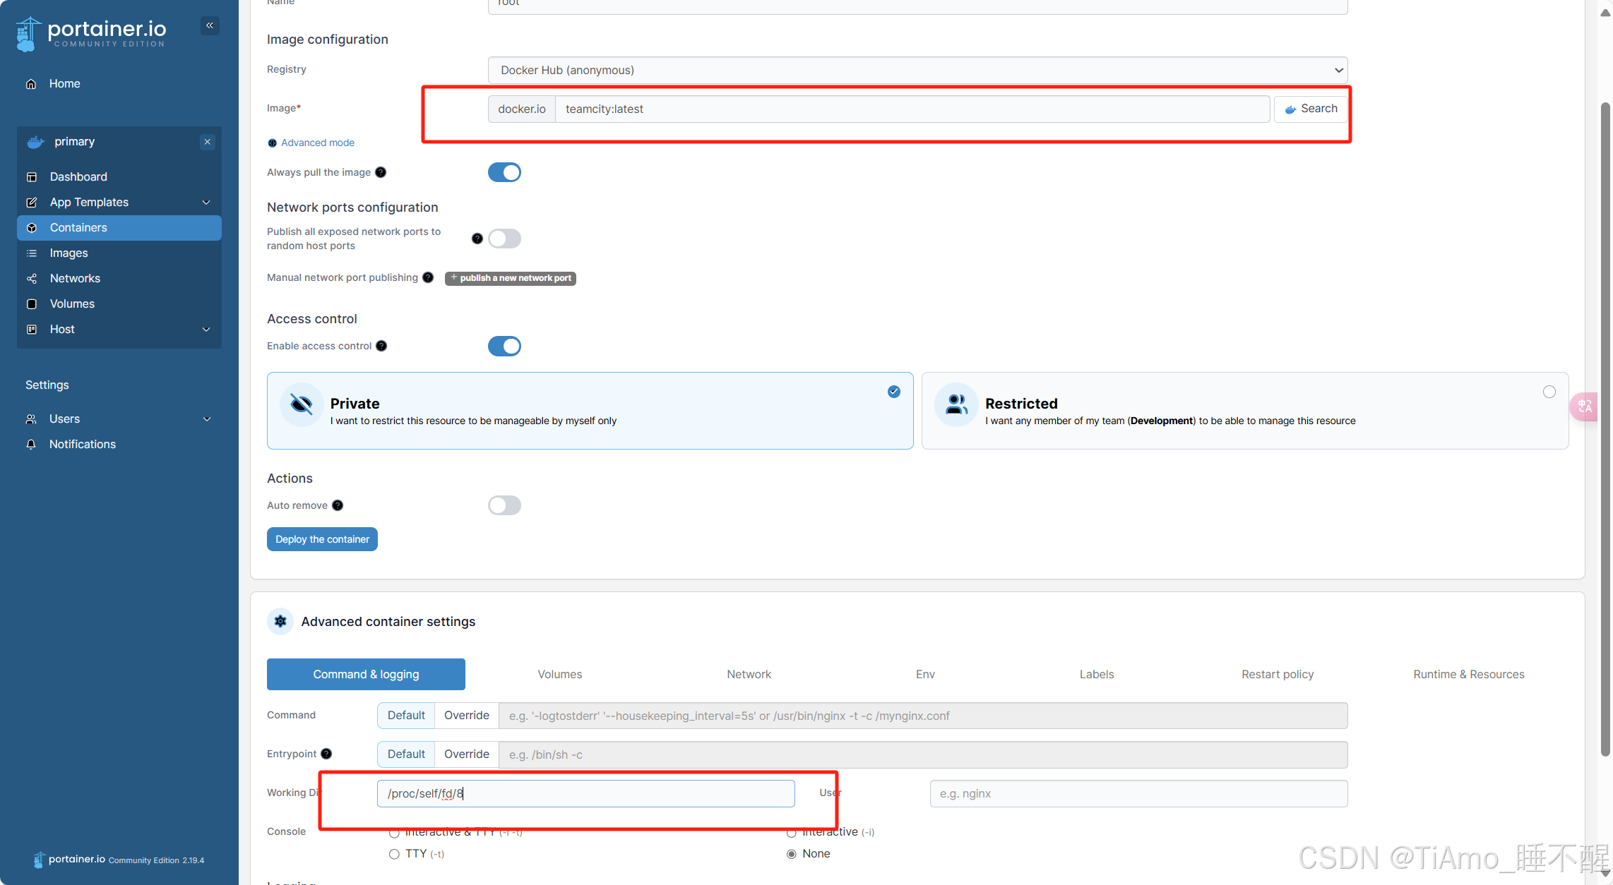This screenshot has width=1613, height=885.
Task: Click the help icon beside Manual network port publishing
Action: click(x=428, y=277)
